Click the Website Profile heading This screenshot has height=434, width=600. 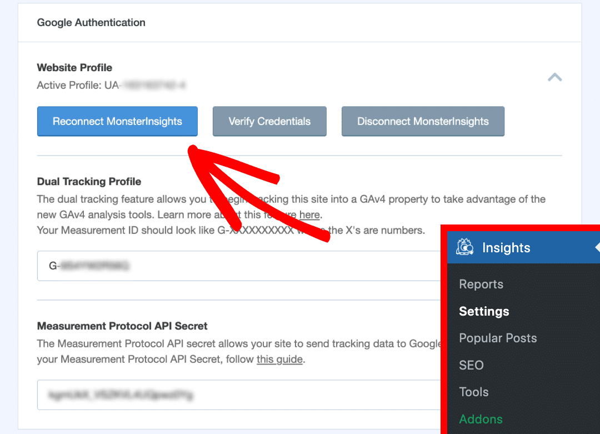74,68
